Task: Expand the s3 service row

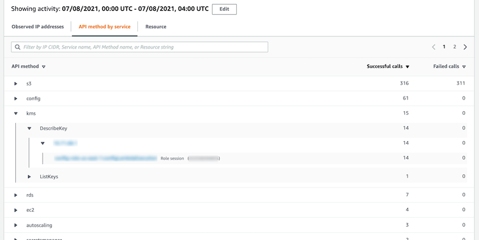Action: click(x=16, y=84)
